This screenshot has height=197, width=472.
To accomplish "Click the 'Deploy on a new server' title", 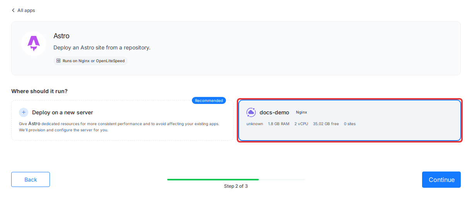I will pyautogui.click(x=63, y=112).
